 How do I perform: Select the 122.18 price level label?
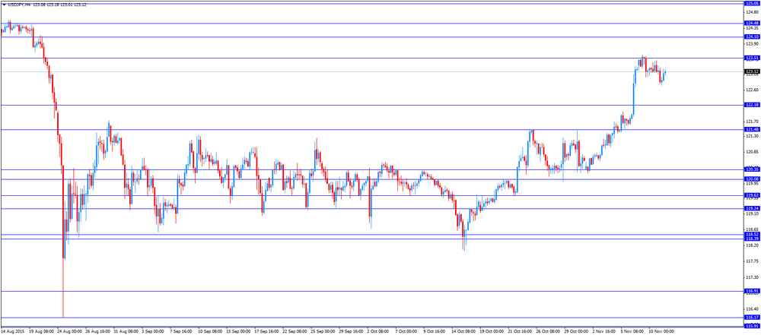tap(752, 105)
